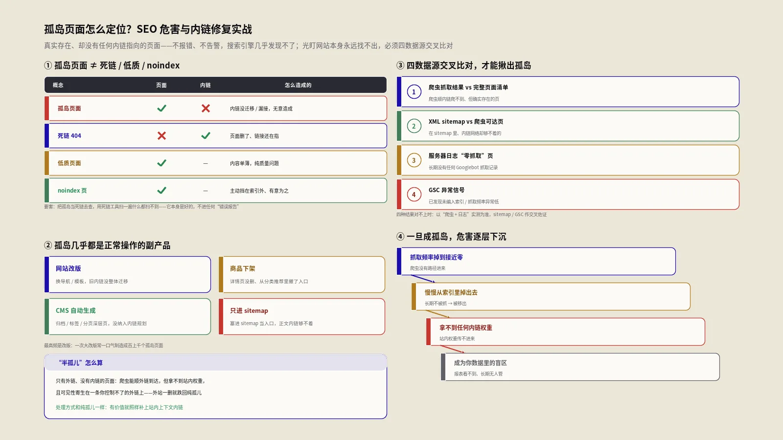Click the numbered circle 1 beside 爬虫抓取结果

click(414, 92)
